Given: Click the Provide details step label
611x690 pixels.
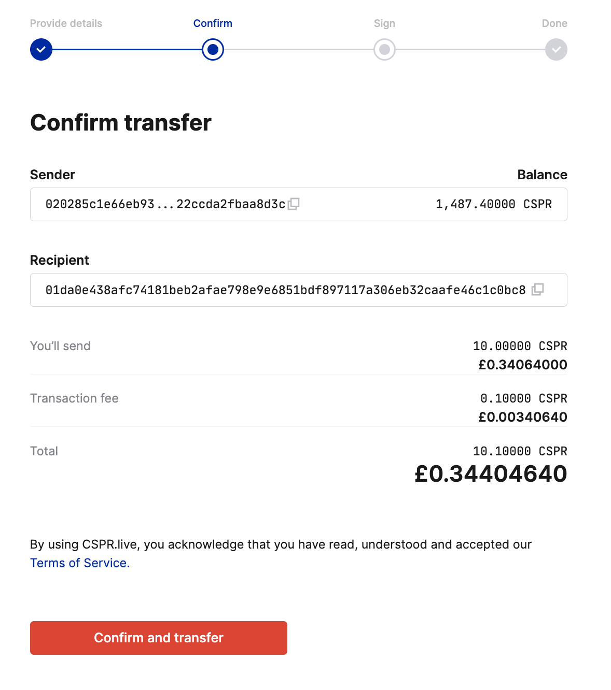Looking at the screenshot, I should click(x=65, y=23).
